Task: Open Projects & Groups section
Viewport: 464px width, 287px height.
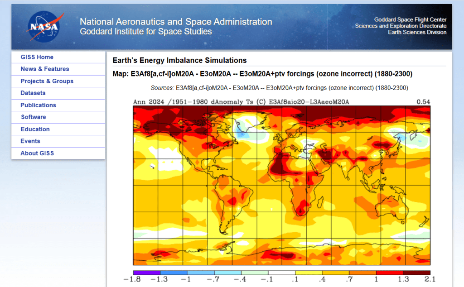Action: point(47,81)
